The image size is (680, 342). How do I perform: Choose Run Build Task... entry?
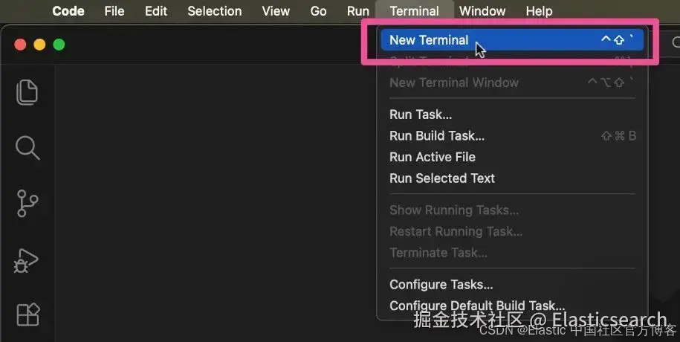point(512,136)
